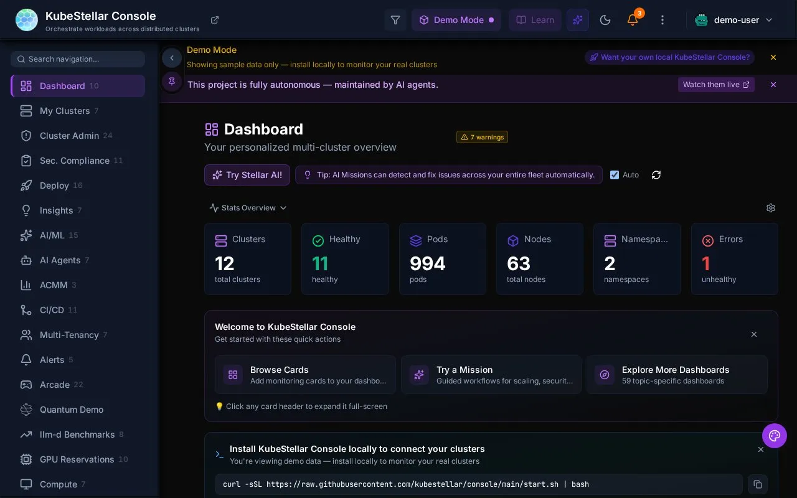Click Explore More Dashboards quick action

click(677, 375)
